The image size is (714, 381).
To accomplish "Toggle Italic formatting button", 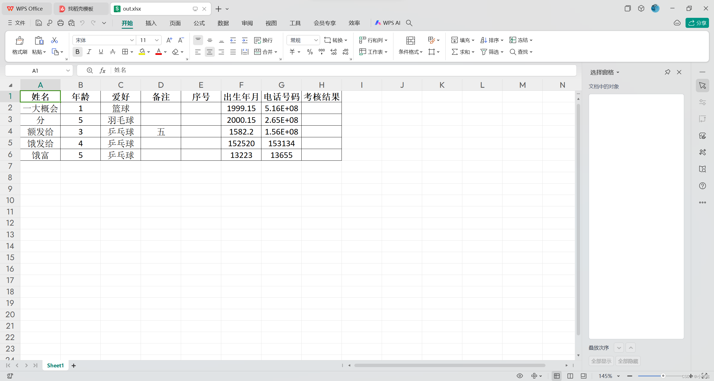I will click(89, 52).
